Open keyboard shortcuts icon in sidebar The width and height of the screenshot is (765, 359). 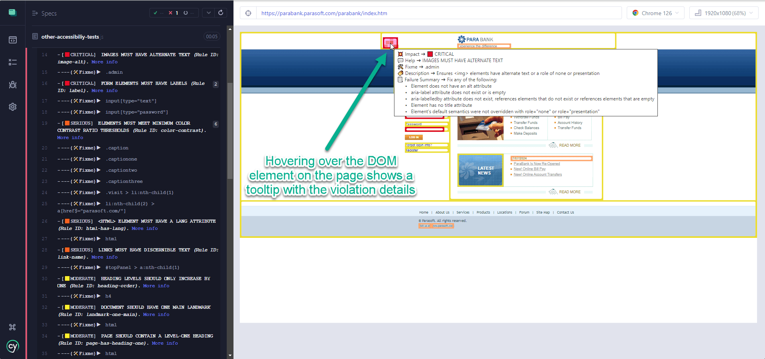pyautogui.click(x=12, y=327)
